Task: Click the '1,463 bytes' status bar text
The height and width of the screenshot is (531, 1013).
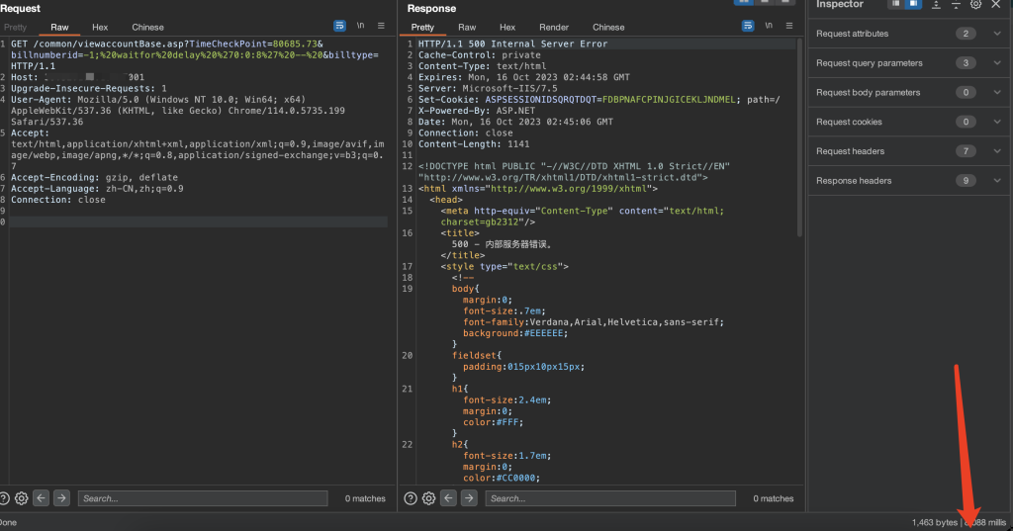Action: pos(934,523)
